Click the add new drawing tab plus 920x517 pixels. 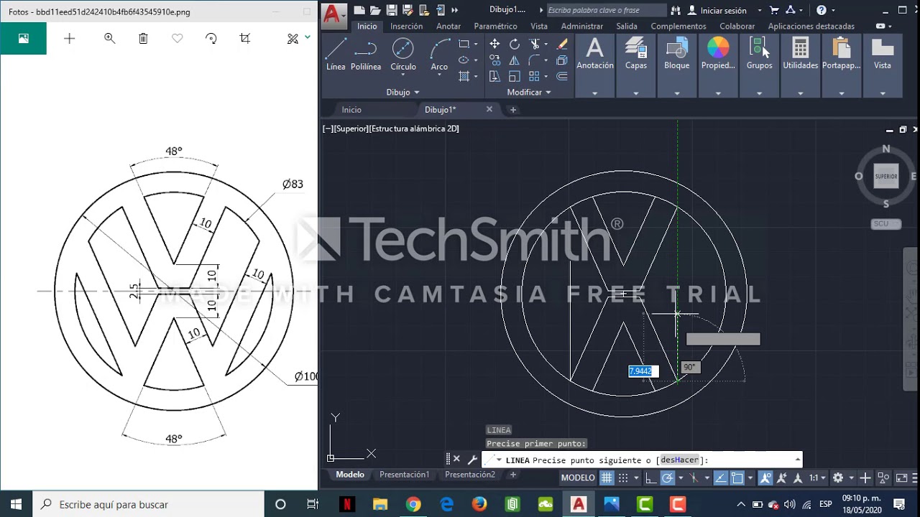[513, 110]
